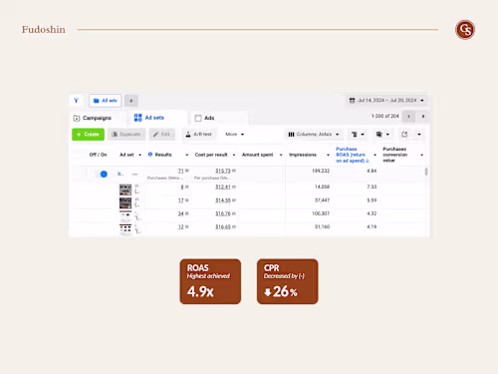Click the green Create button
This screenshot has height=374, width=498.
tap(88, 135)
